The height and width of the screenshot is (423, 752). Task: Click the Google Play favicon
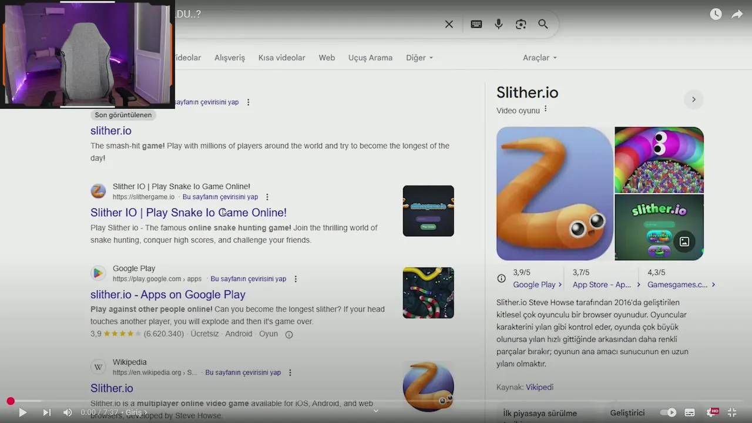[98, 273]
